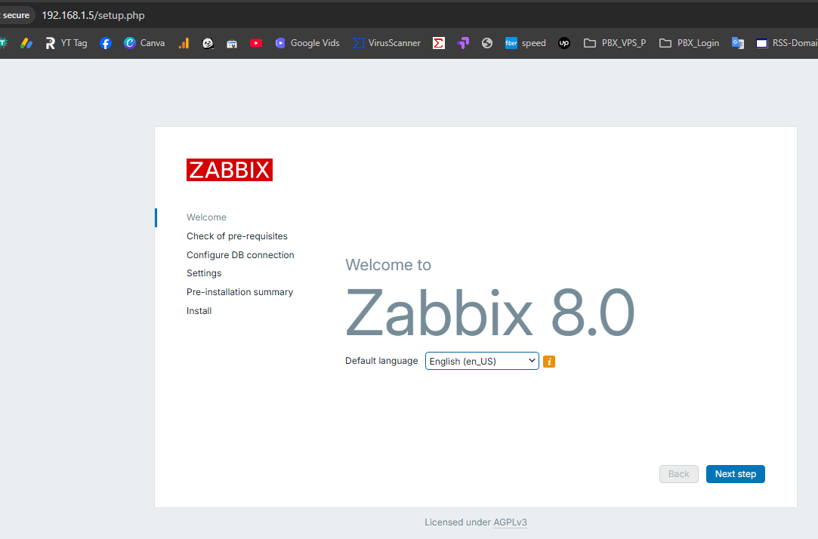This screenshot has width=818, height=539.
Task: Open the YouTube bookmark icon
Action: pos(255,43)
